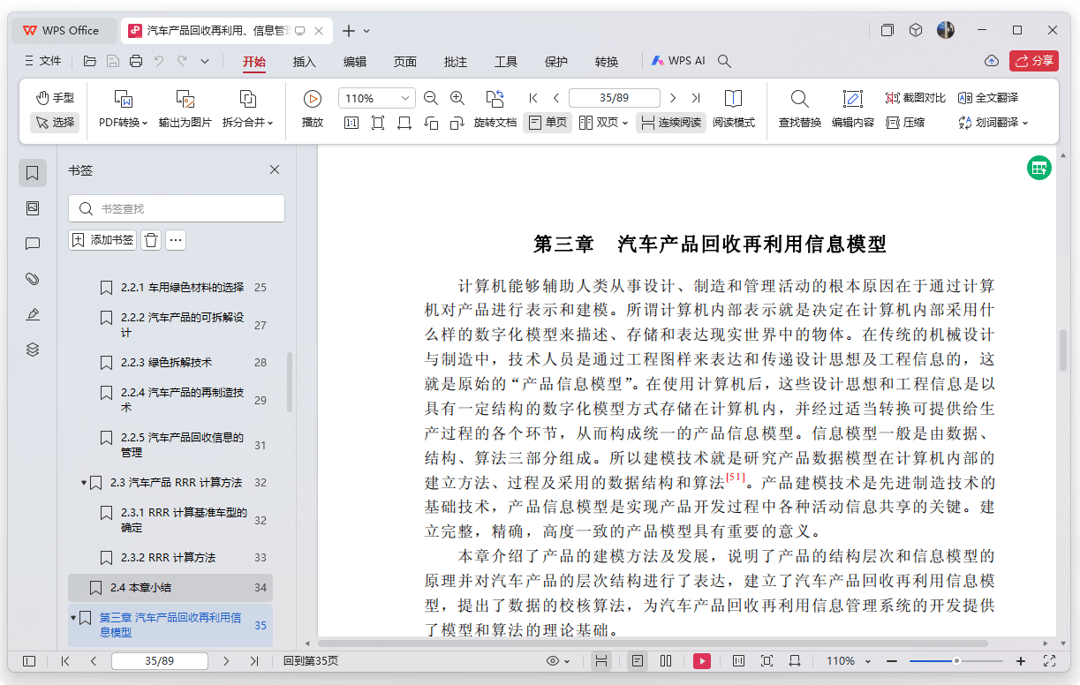Select the Hand tool (手型)
Viewport: 1080px width, 685px height.
pos(55,98)
